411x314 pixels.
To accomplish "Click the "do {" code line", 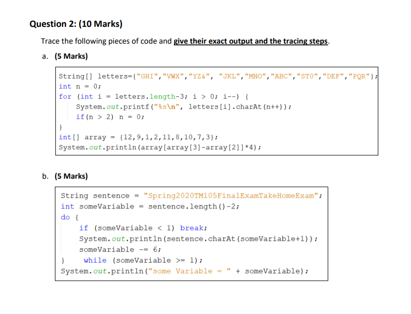I will [x=70, y=217].
